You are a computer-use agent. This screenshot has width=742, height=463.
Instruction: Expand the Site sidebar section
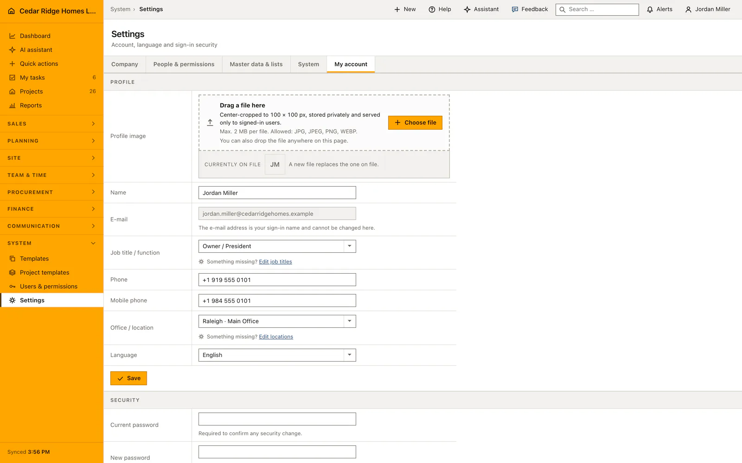pos(51,158)
